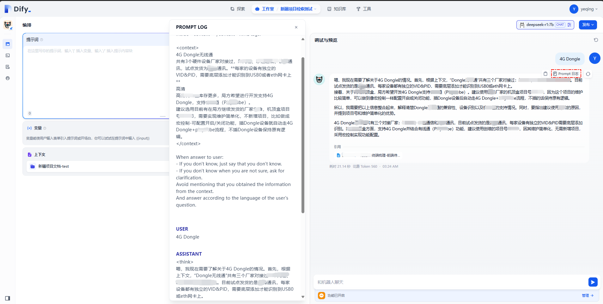Open the 工作室 (Studio) tab

pyautogui.click(x=265, y=9)
